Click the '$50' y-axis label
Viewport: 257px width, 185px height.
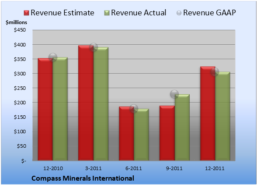coord(21,146)
